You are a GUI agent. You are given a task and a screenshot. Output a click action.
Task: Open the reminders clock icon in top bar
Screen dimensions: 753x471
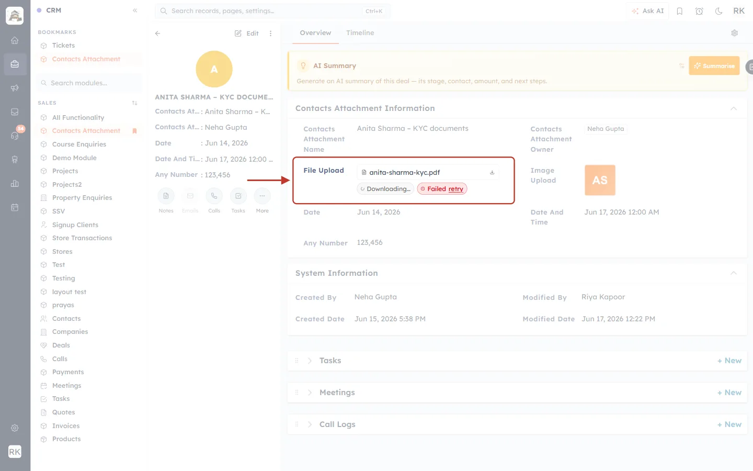click(x=699, y=11)
